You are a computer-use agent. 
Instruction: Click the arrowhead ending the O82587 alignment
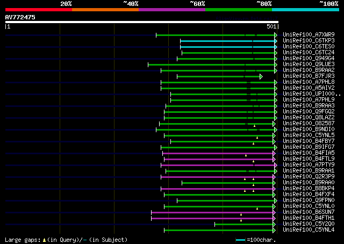tap(276, 124)
